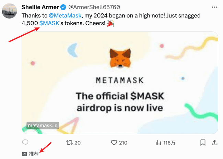Click the arrow icon beside 推荐
Screen dimensions: 223x159
(24, 154)
